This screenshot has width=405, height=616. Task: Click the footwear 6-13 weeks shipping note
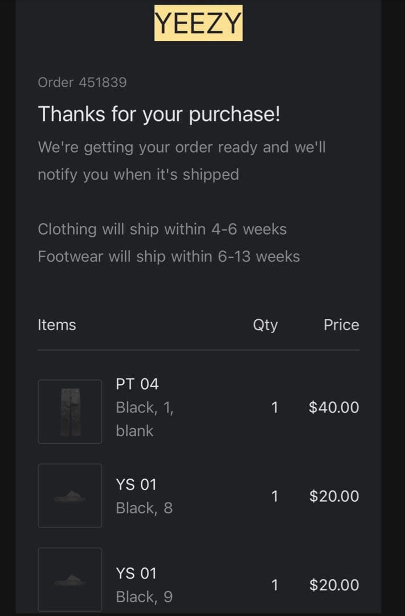pyautogui.click(x=169, y=257)
